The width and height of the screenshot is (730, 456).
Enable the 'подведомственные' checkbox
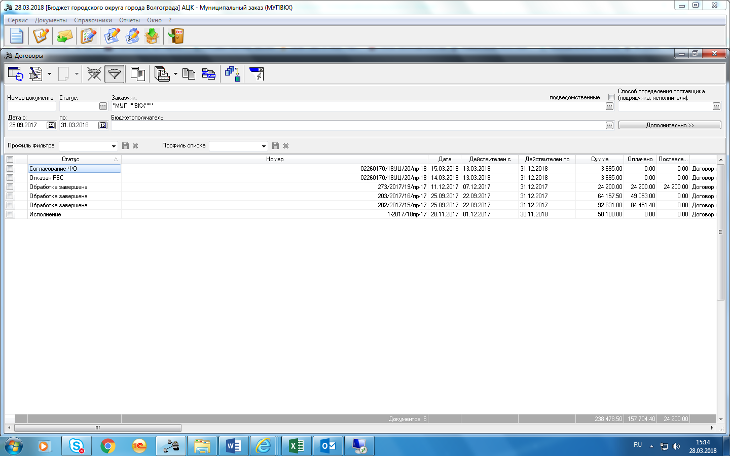611,97
